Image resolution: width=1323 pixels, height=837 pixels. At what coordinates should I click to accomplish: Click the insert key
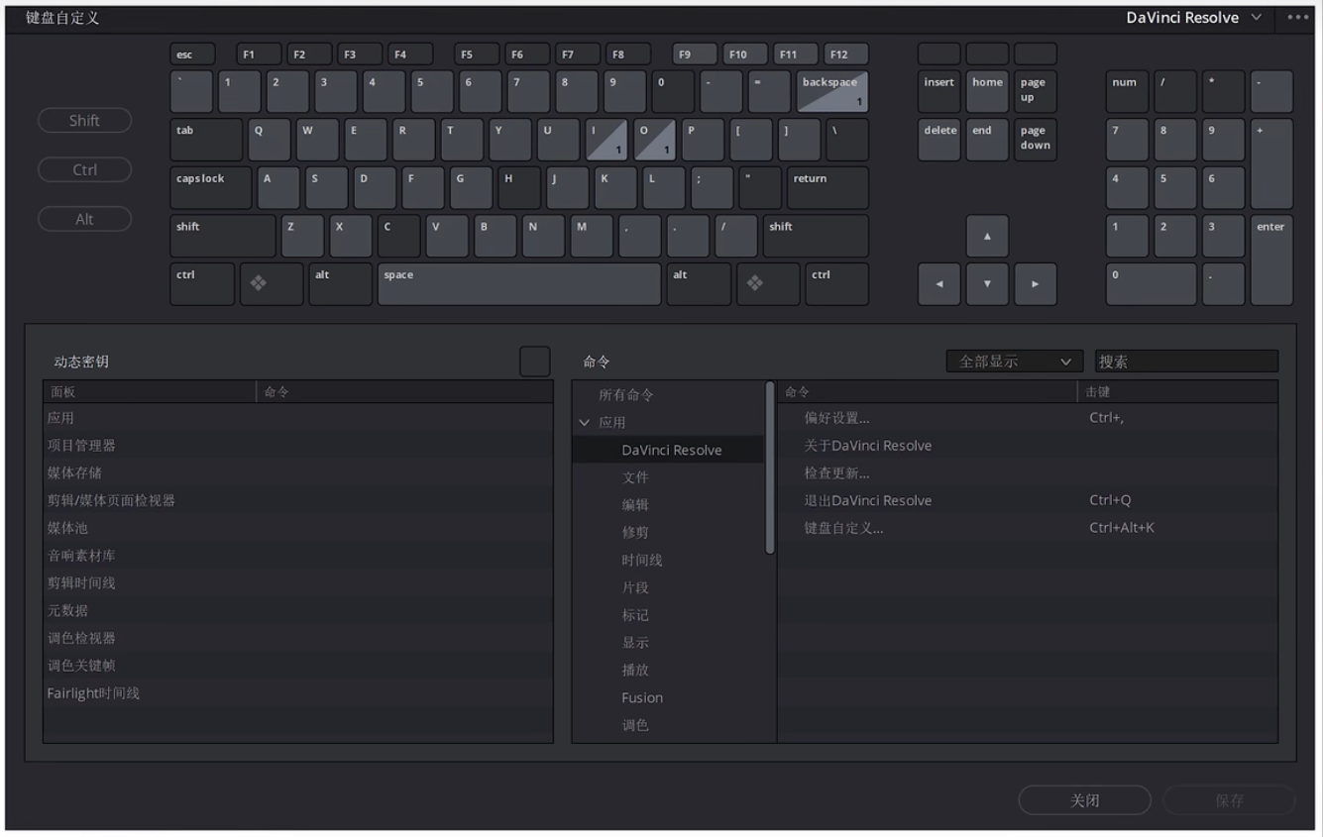(x=938, y=91)
